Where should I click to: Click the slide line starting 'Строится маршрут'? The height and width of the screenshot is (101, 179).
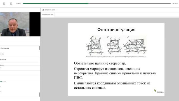click(115, 73)
